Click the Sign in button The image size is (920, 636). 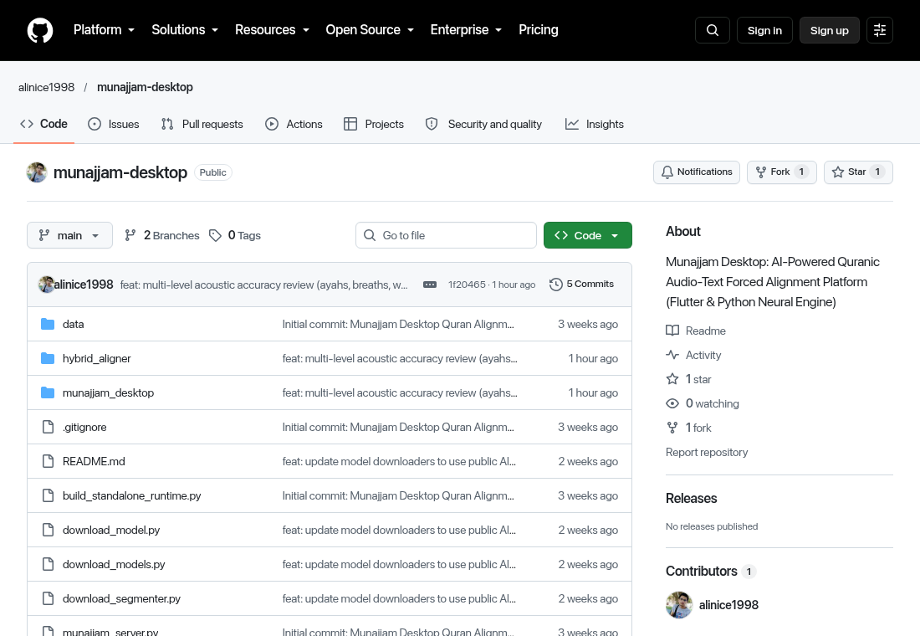tap(764, 30)
